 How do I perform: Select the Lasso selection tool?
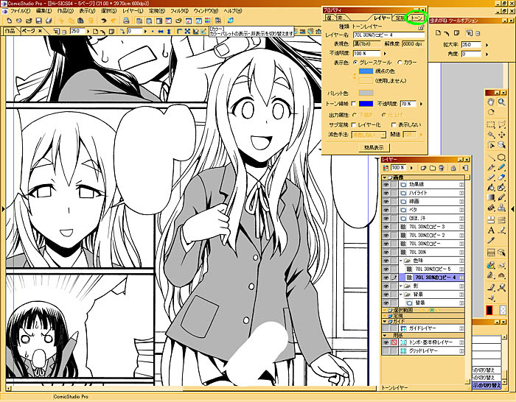pos(501,124)
